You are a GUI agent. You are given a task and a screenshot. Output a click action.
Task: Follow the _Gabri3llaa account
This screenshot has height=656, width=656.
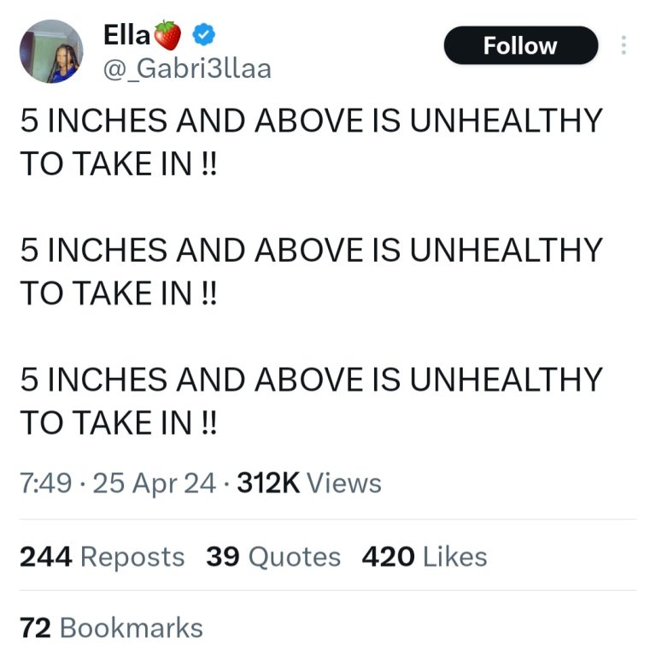[x=520, y=45]
